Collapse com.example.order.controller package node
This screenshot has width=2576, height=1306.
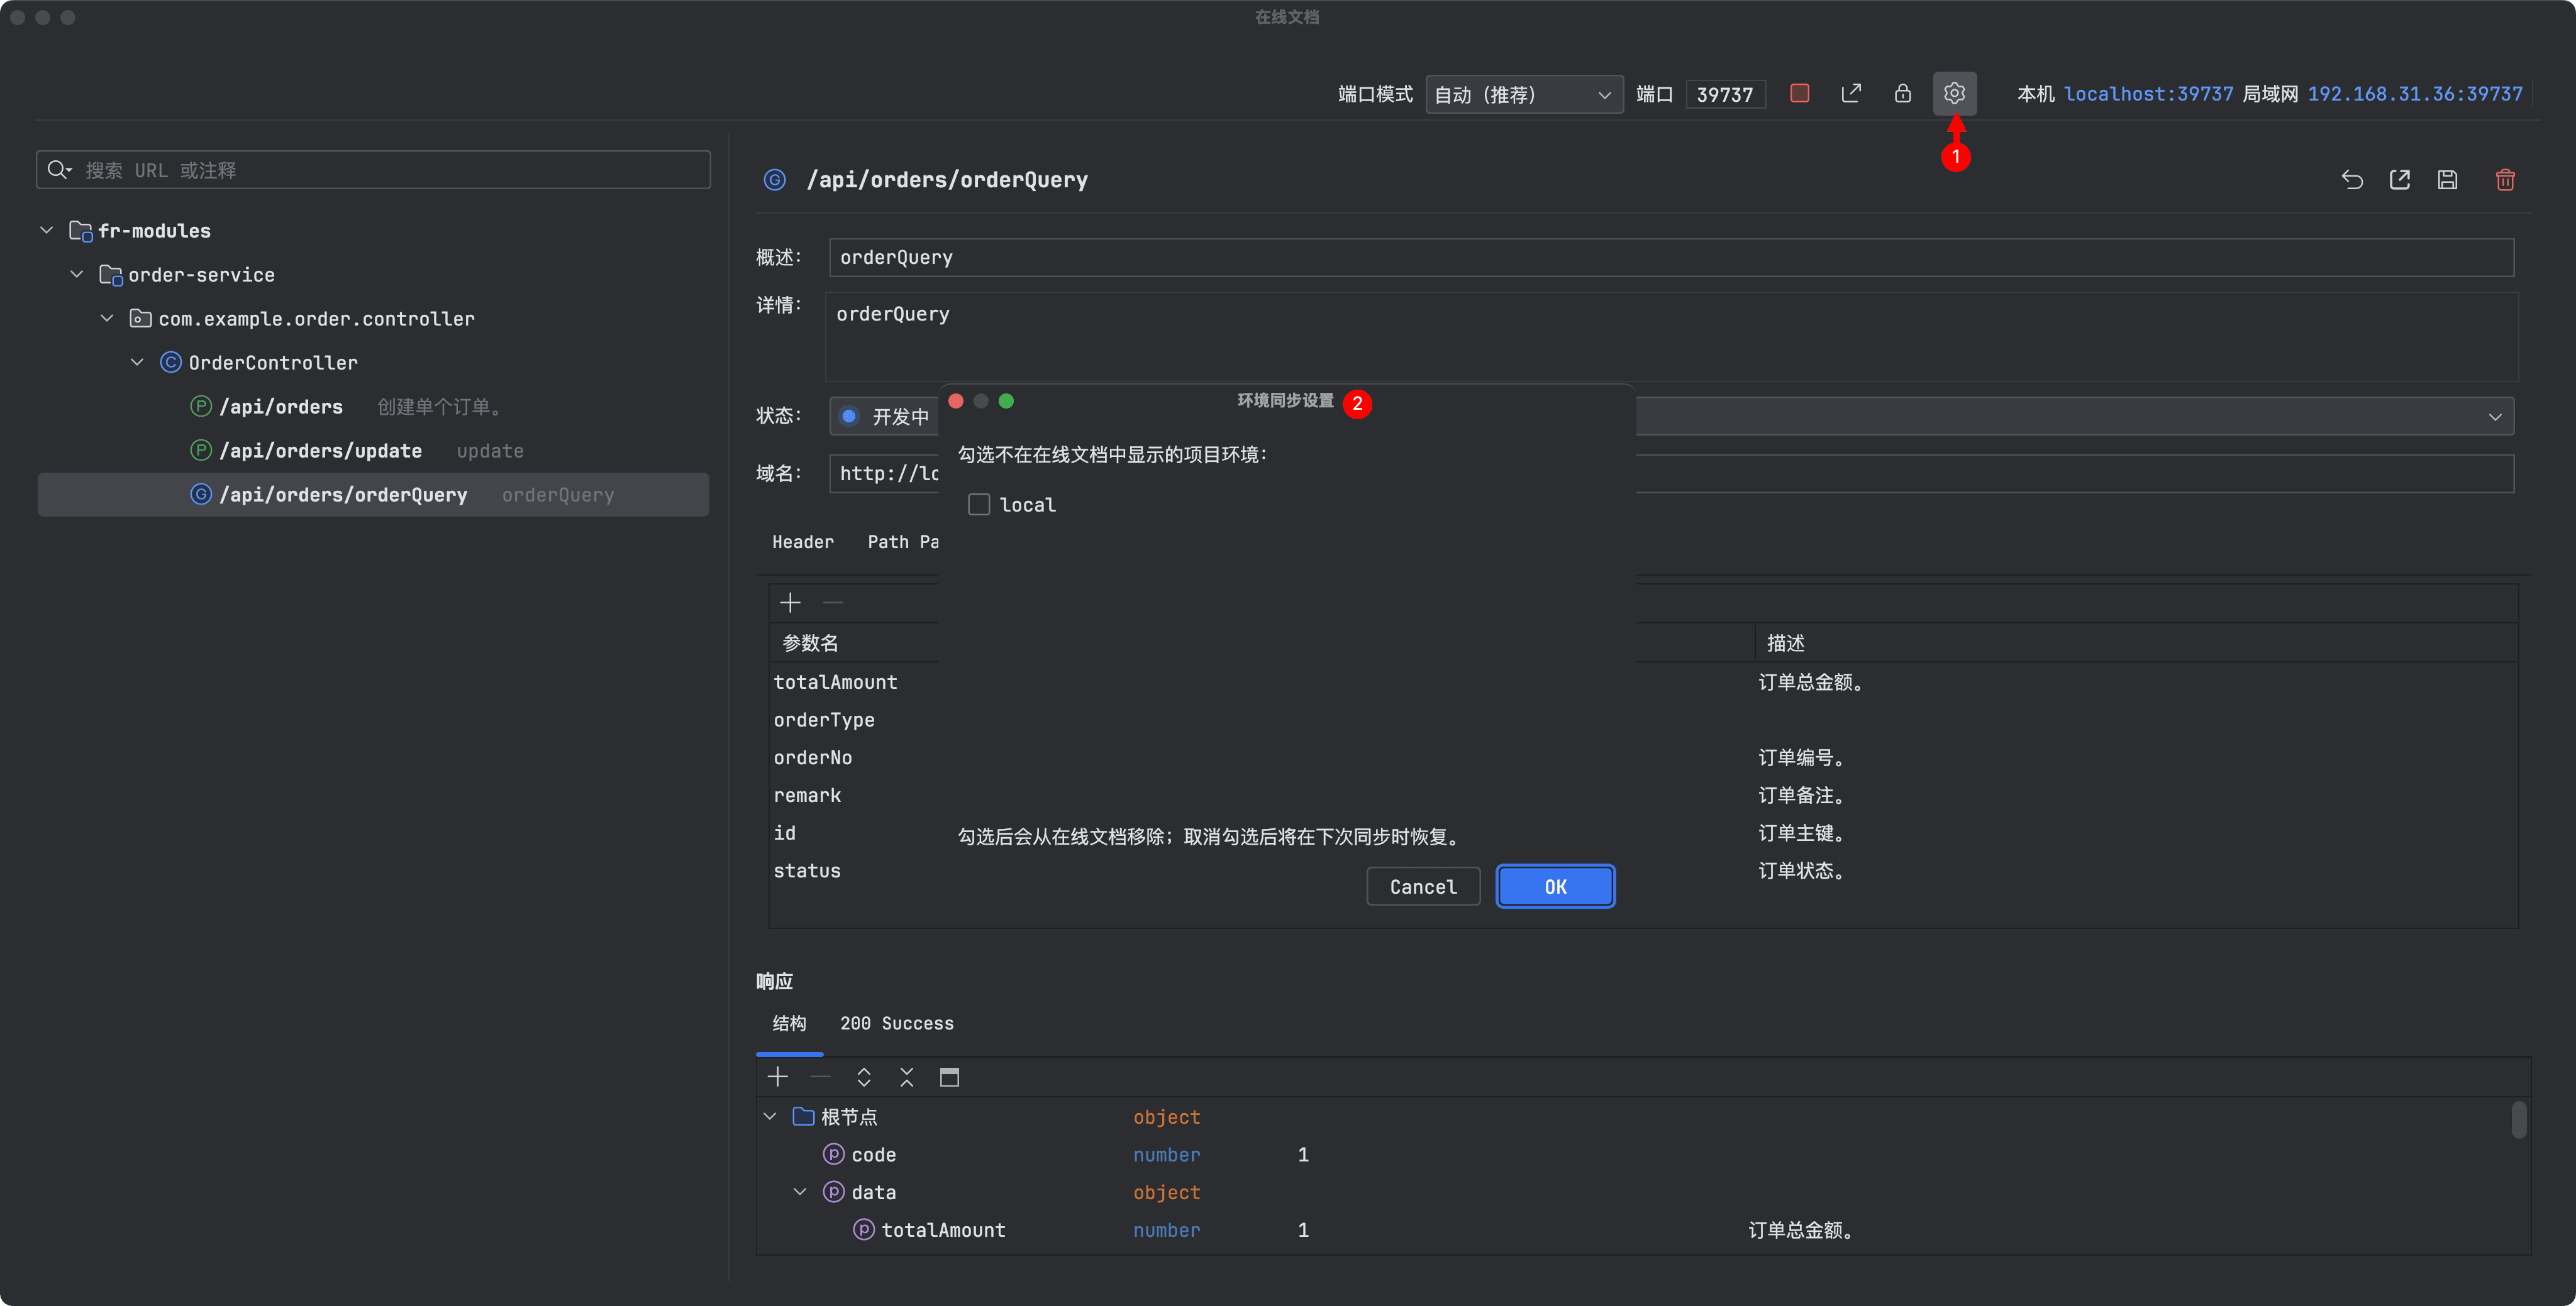pos(107,319)
